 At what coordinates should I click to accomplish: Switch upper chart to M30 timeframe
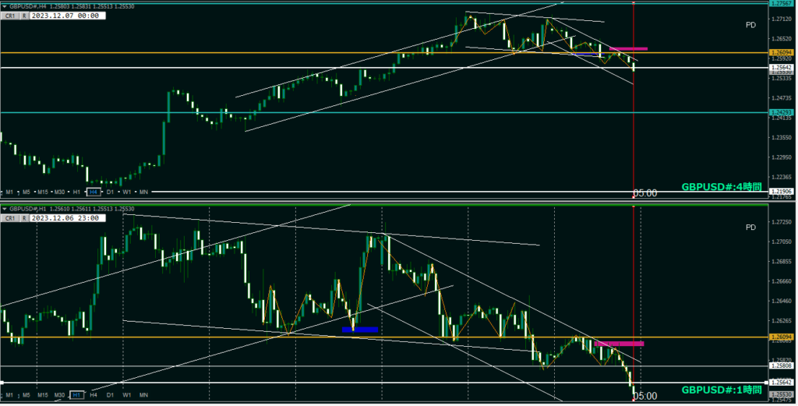pyautogui.click(x=59, y=192)
